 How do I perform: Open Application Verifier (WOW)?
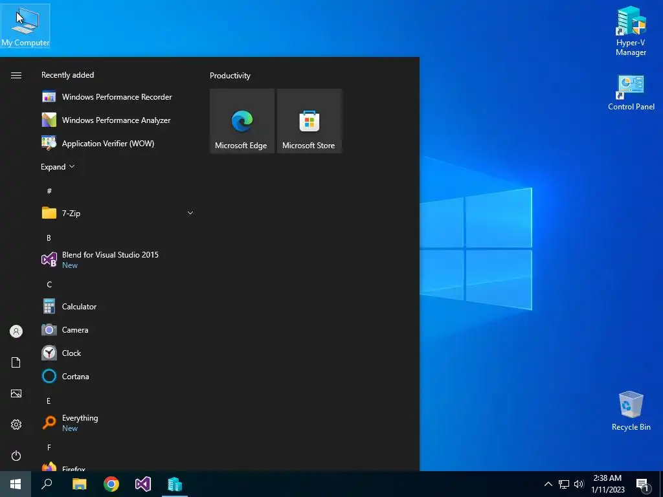click(118, 143)
